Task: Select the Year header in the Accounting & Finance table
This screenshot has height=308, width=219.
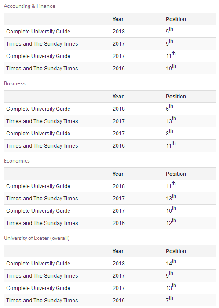Action: click(x=118, y=19)
